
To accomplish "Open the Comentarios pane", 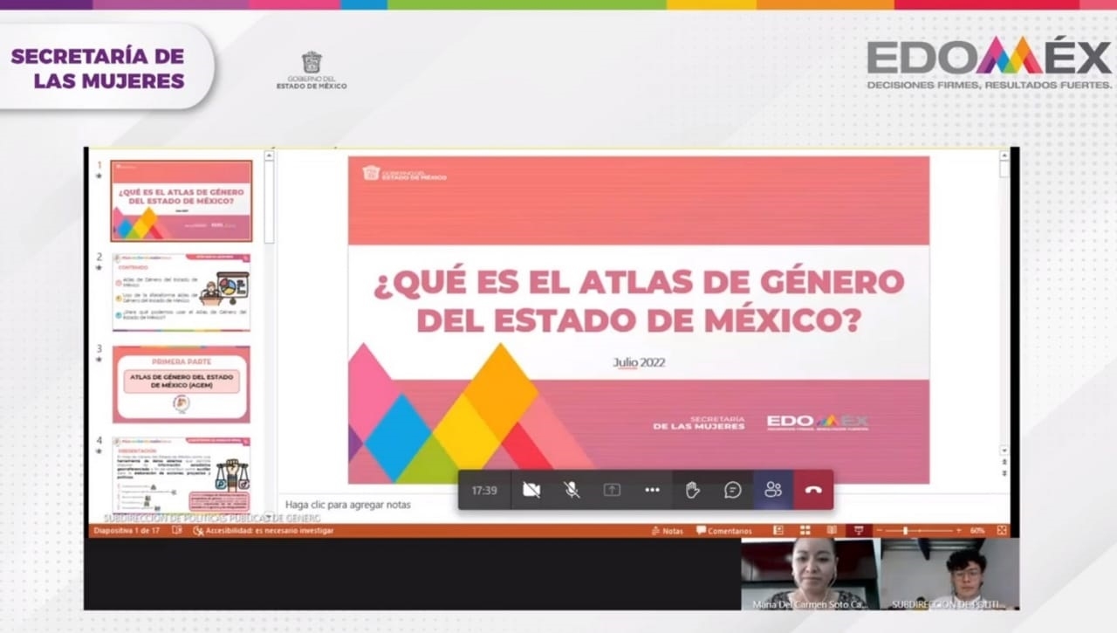I will [x=723, y=531].
